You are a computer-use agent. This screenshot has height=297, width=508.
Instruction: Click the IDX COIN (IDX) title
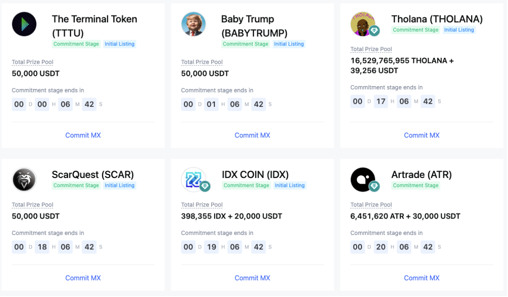pyautogui.click(x=255, y=175)
